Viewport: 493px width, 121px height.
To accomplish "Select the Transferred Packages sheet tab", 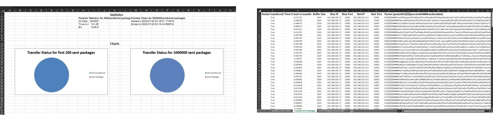I will 305,111.
